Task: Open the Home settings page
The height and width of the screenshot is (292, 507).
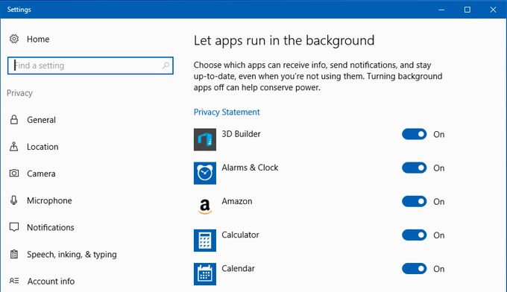Action: point(38,39)
